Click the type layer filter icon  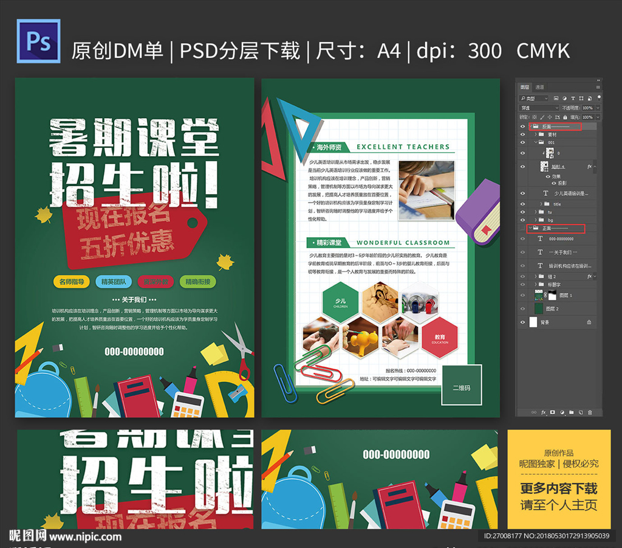click(573, 98)
